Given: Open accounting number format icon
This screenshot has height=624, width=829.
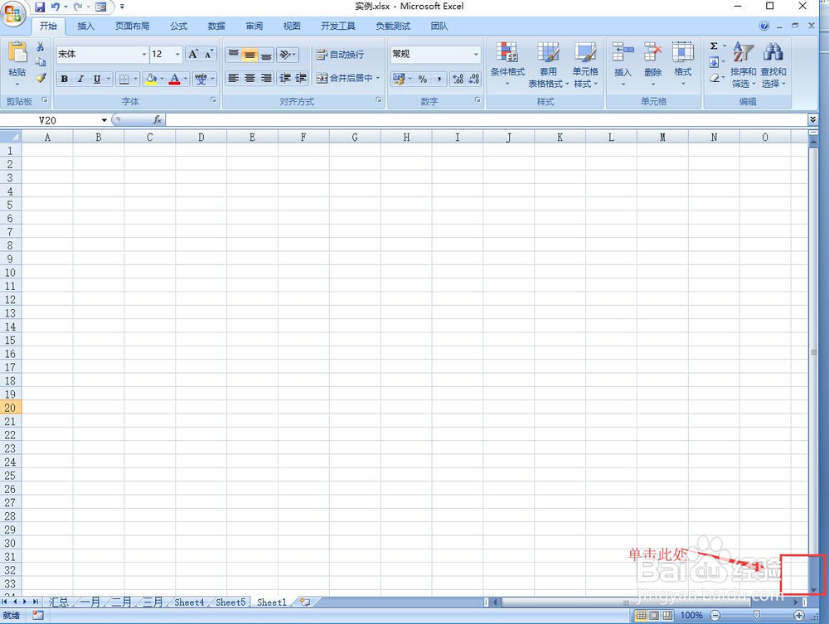Looking at the screenshot, I should (399, 79).
